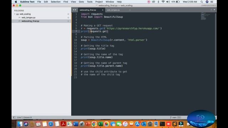Open PowerPoint in the Dock
Screen dimensions: 228x128
88,124
